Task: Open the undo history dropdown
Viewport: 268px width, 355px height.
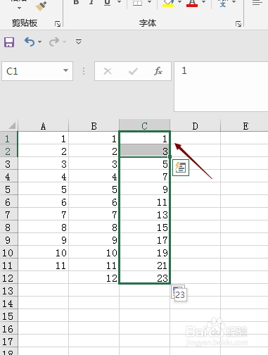Action: click(x=40, y=42)
